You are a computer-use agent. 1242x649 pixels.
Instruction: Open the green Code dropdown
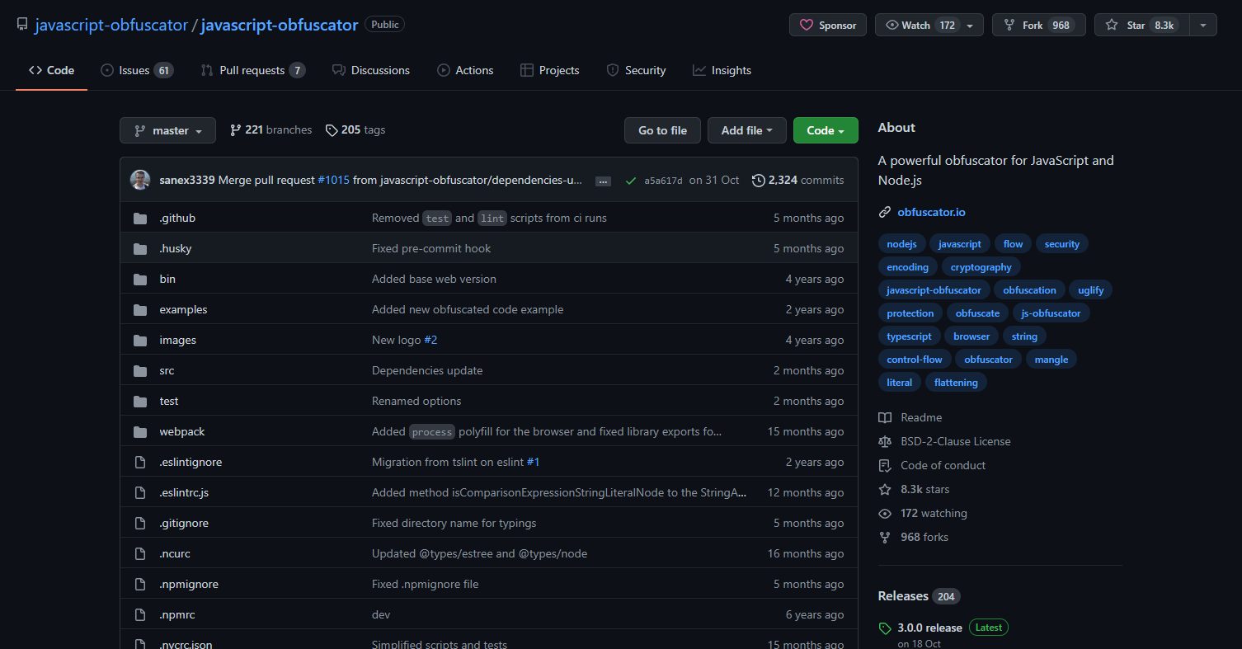pos(826,130)
